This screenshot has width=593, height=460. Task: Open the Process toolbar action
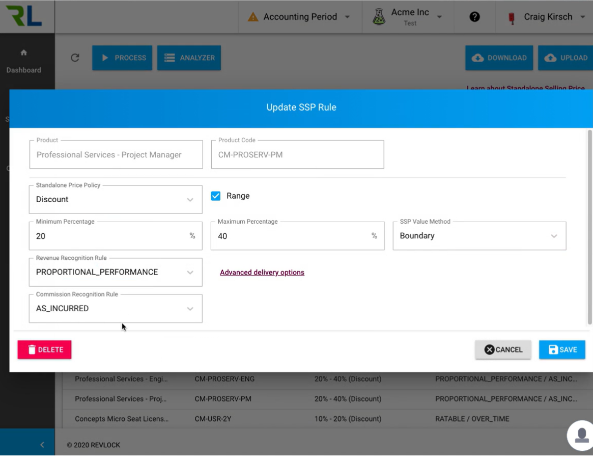(x=122, y=58)
